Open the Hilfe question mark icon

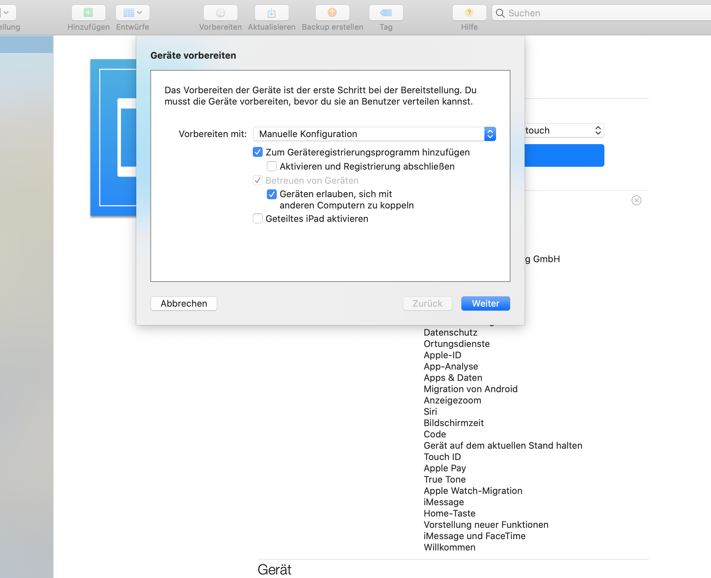click(469, 13)
